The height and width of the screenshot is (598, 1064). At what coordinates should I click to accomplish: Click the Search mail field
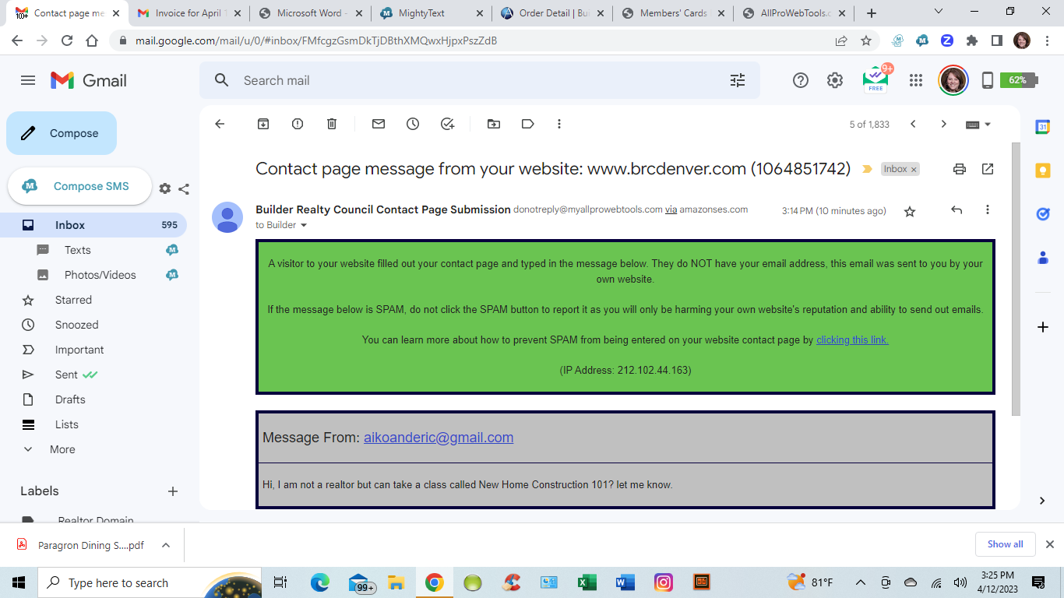click(479, 80)
